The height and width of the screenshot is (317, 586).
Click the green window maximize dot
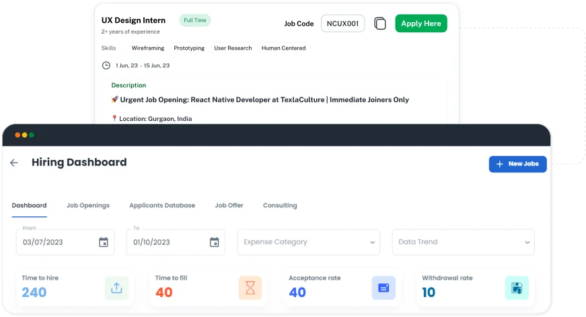click(x=32, y=135)
